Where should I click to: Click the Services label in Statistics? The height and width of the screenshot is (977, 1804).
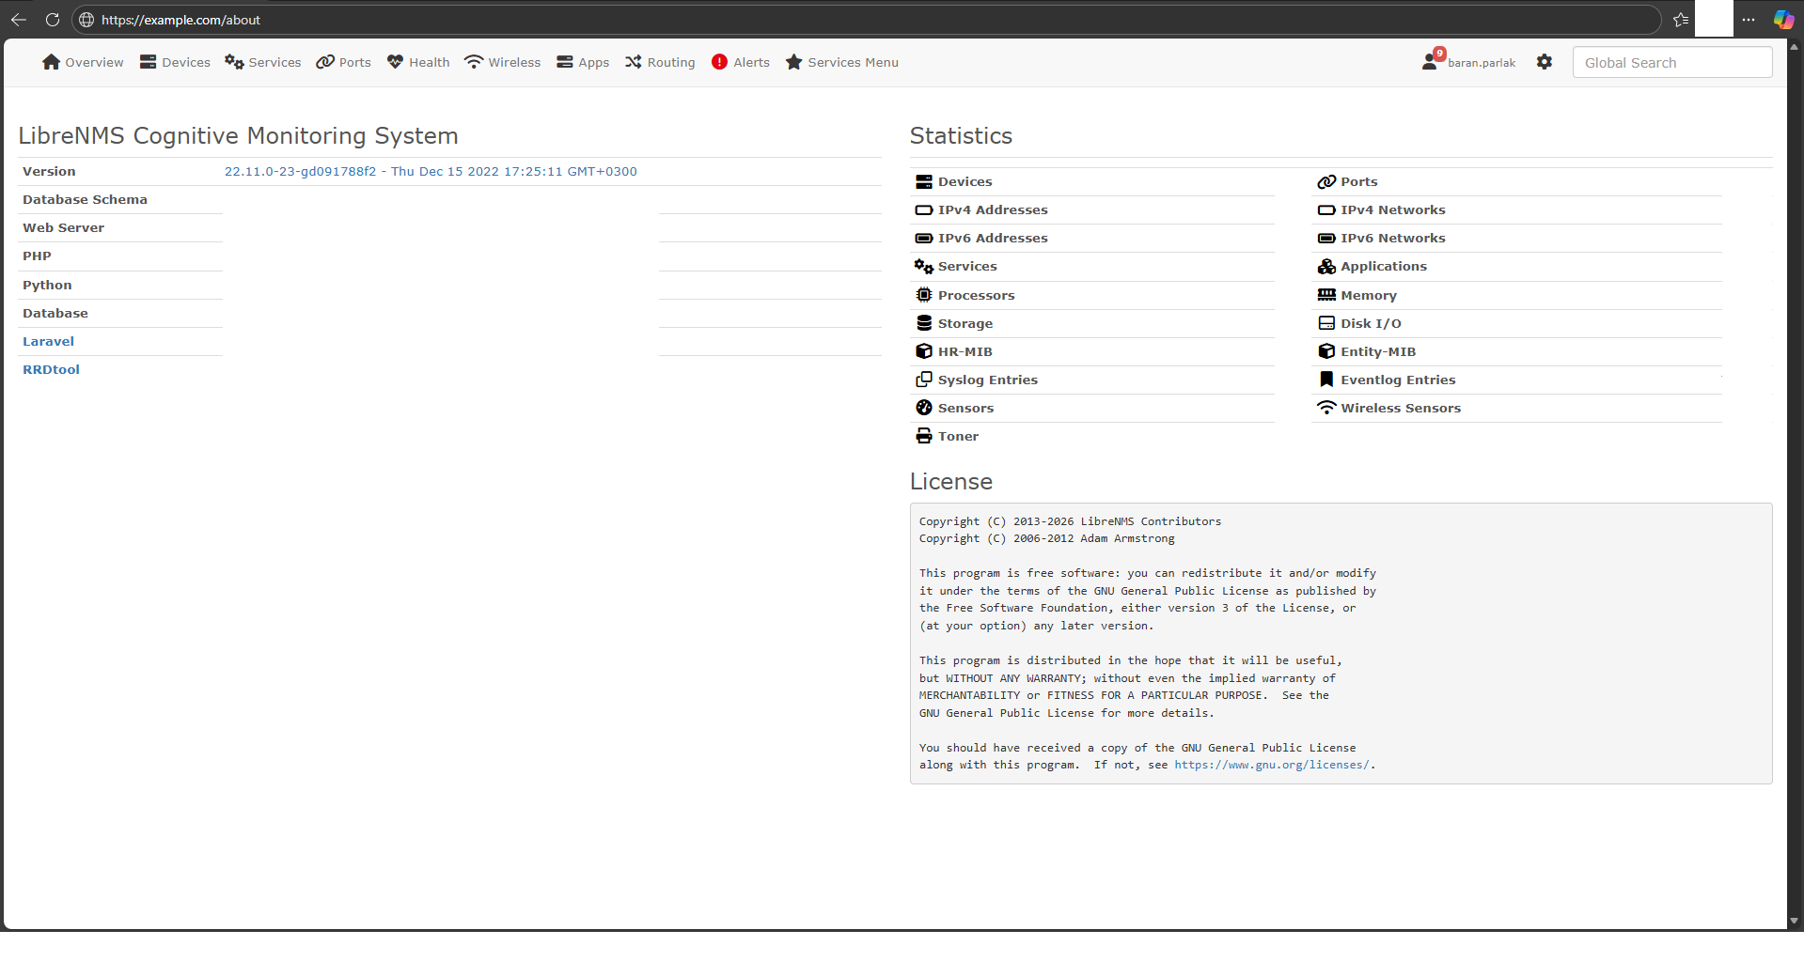[x=967, y=267]
